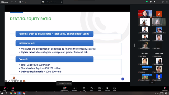Expand the caret next to Chat
This screenshot has height=95, width=169.
click(x=87, y=88)
